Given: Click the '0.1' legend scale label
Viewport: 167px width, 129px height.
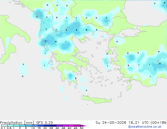Looking at the screenshot, I should (x=3, y=128).
